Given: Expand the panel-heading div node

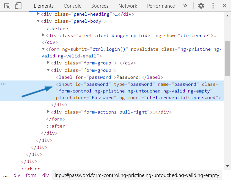Looking at the screenshot, I should tap(38, 14).
